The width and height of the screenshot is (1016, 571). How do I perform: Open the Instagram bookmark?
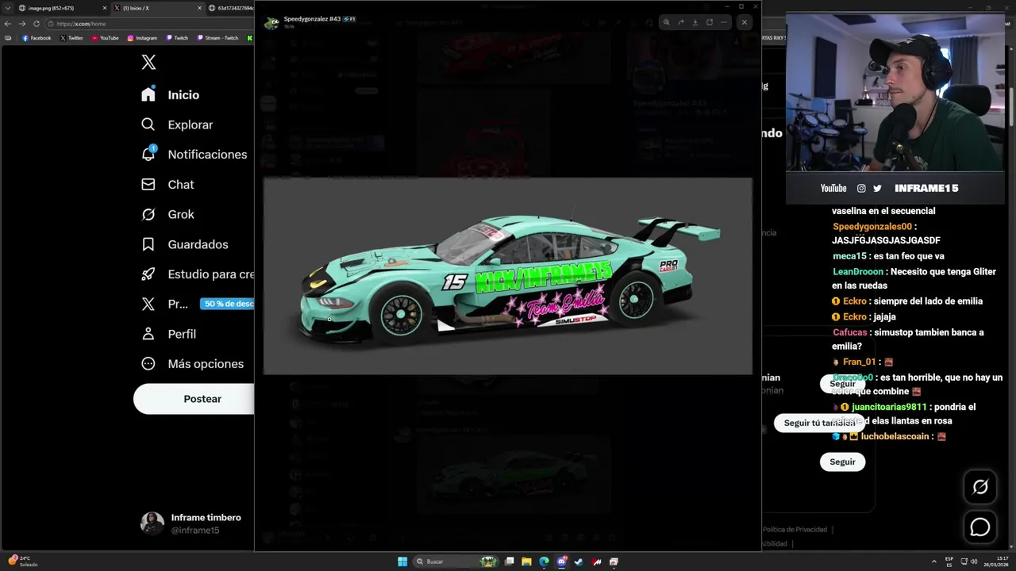point(143,38)
